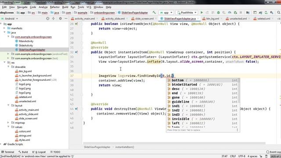This screenshot has height=158, width=281.
Task: Select guideline in completion list
Action: 202,102
